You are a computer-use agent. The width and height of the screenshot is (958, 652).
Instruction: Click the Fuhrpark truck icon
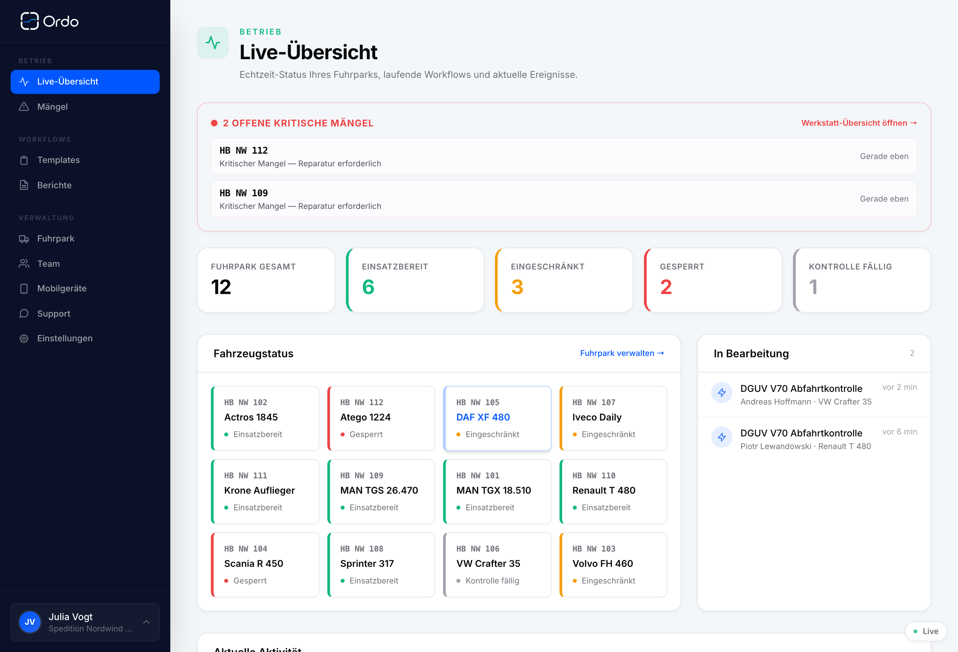pos(24,239)
